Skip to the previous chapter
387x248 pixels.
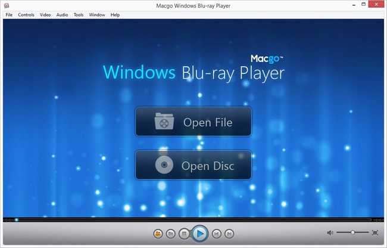[217, 234]
